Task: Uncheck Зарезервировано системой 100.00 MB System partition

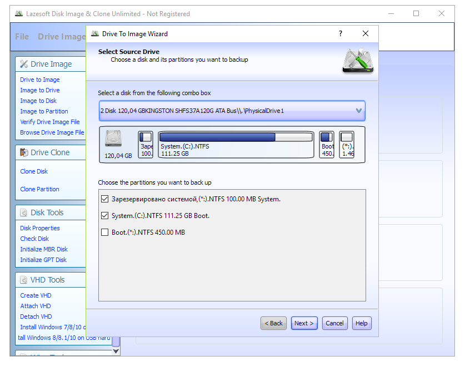Action: pos(104,199)
